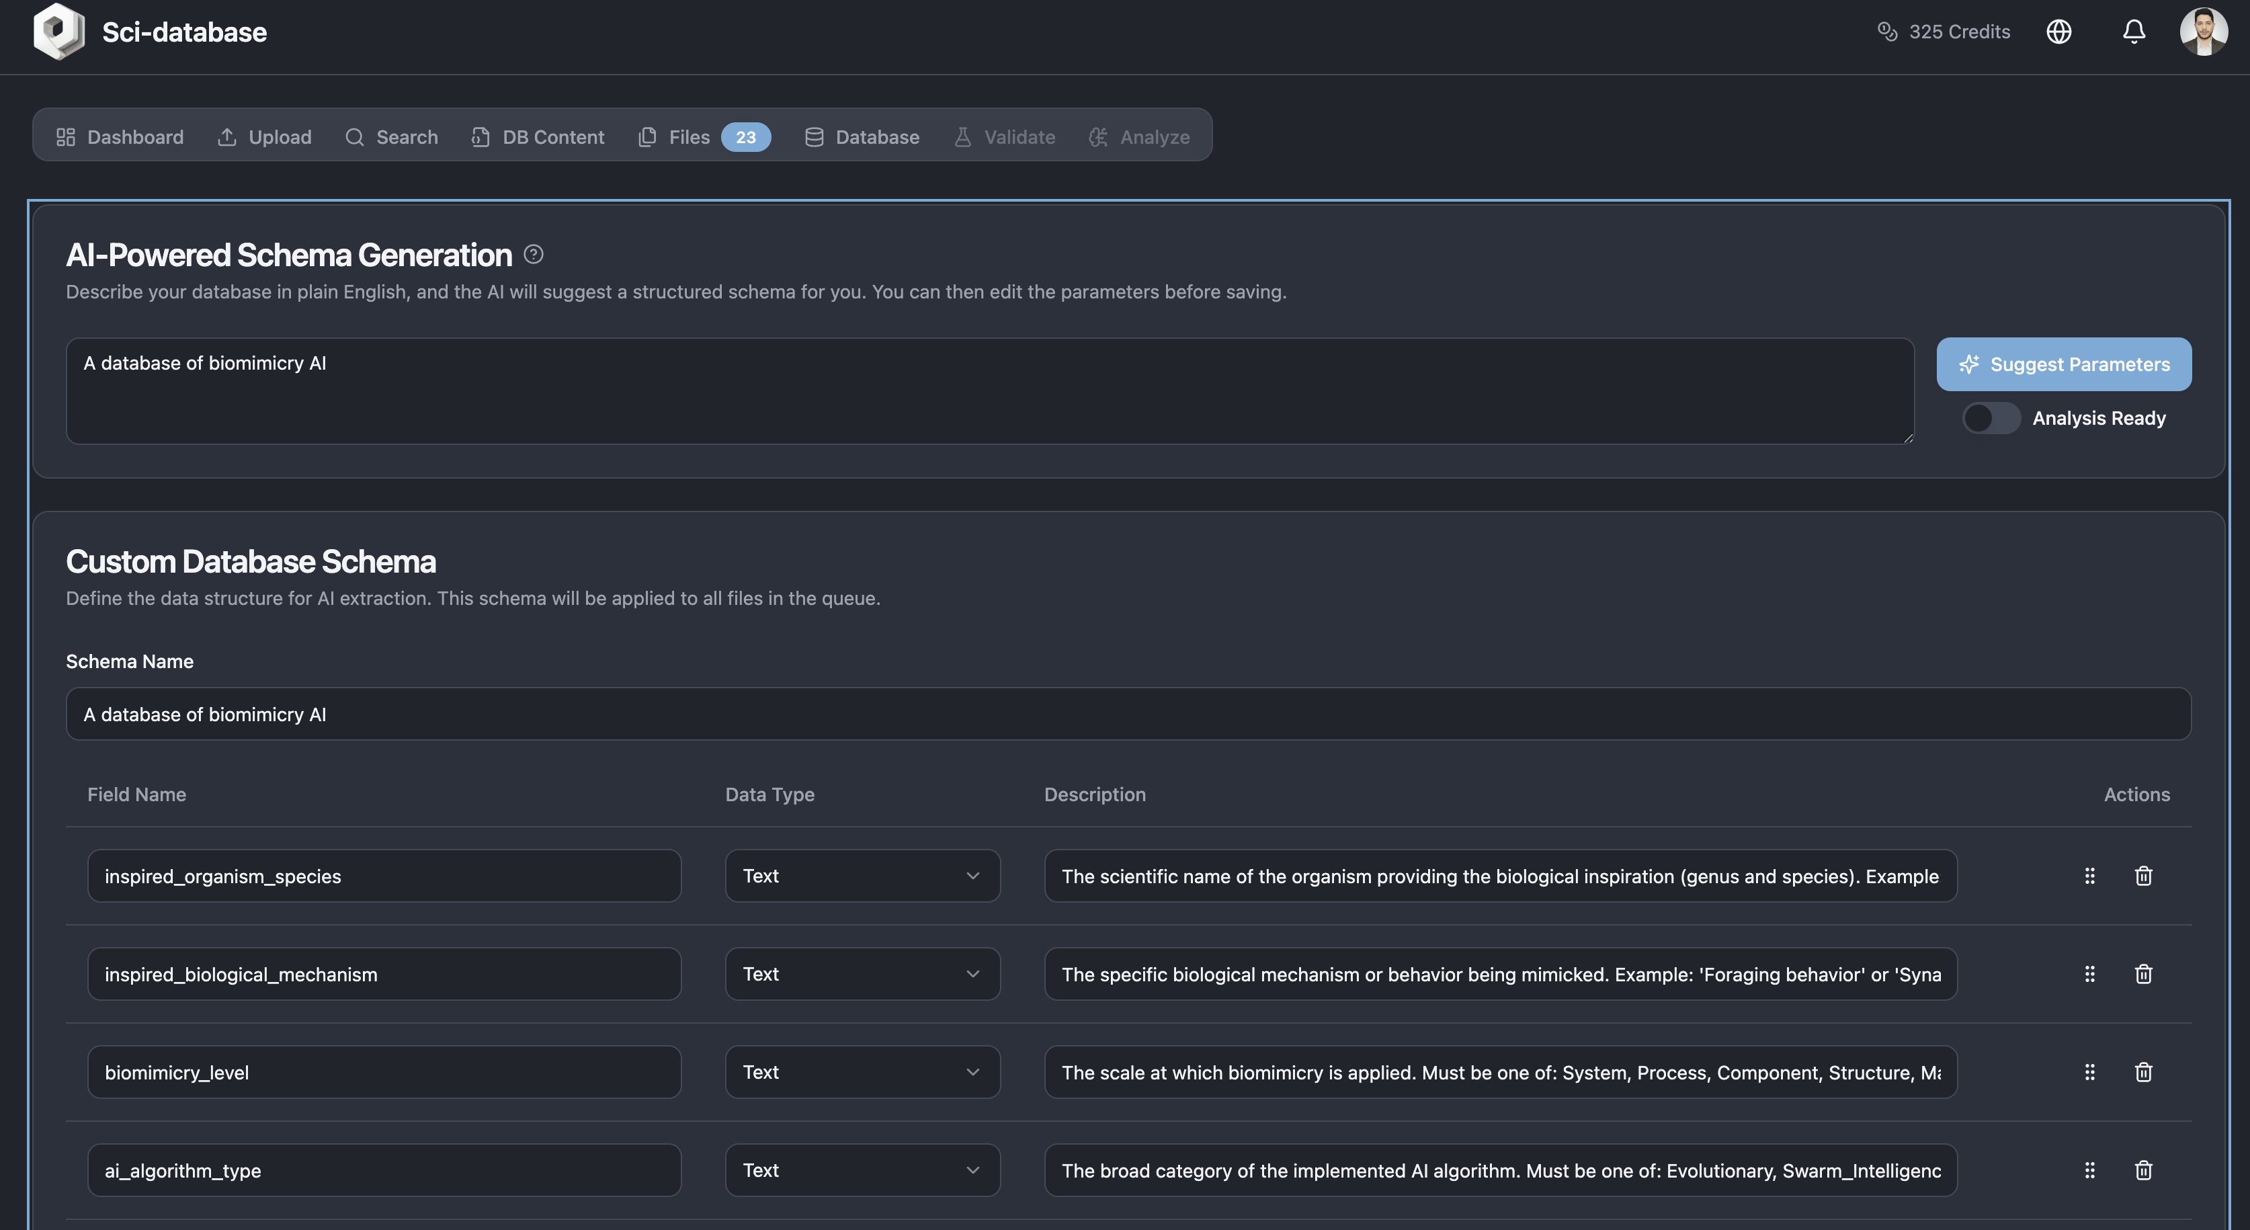Viewport: 2250px width, 1230px height.
Task: Delete the inspired_biological_mechanism field
Action: (x=2144, y=973)
